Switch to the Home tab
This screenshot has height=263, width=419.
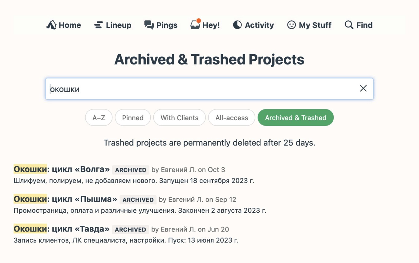coord(64,25)
